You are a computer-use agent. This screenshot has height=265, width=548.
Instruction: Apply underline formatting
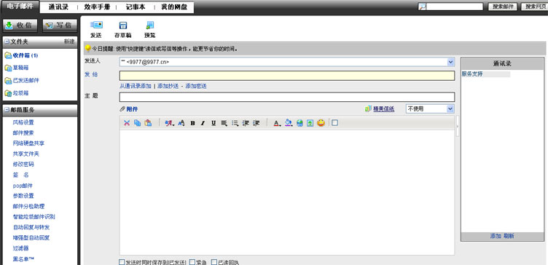214,123
